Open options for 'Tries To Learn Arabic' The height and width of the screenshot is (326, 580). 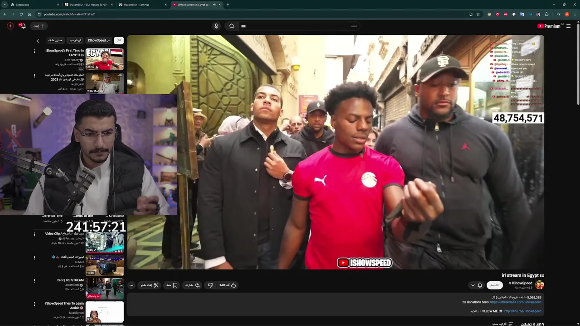click(x=34, y=304)
